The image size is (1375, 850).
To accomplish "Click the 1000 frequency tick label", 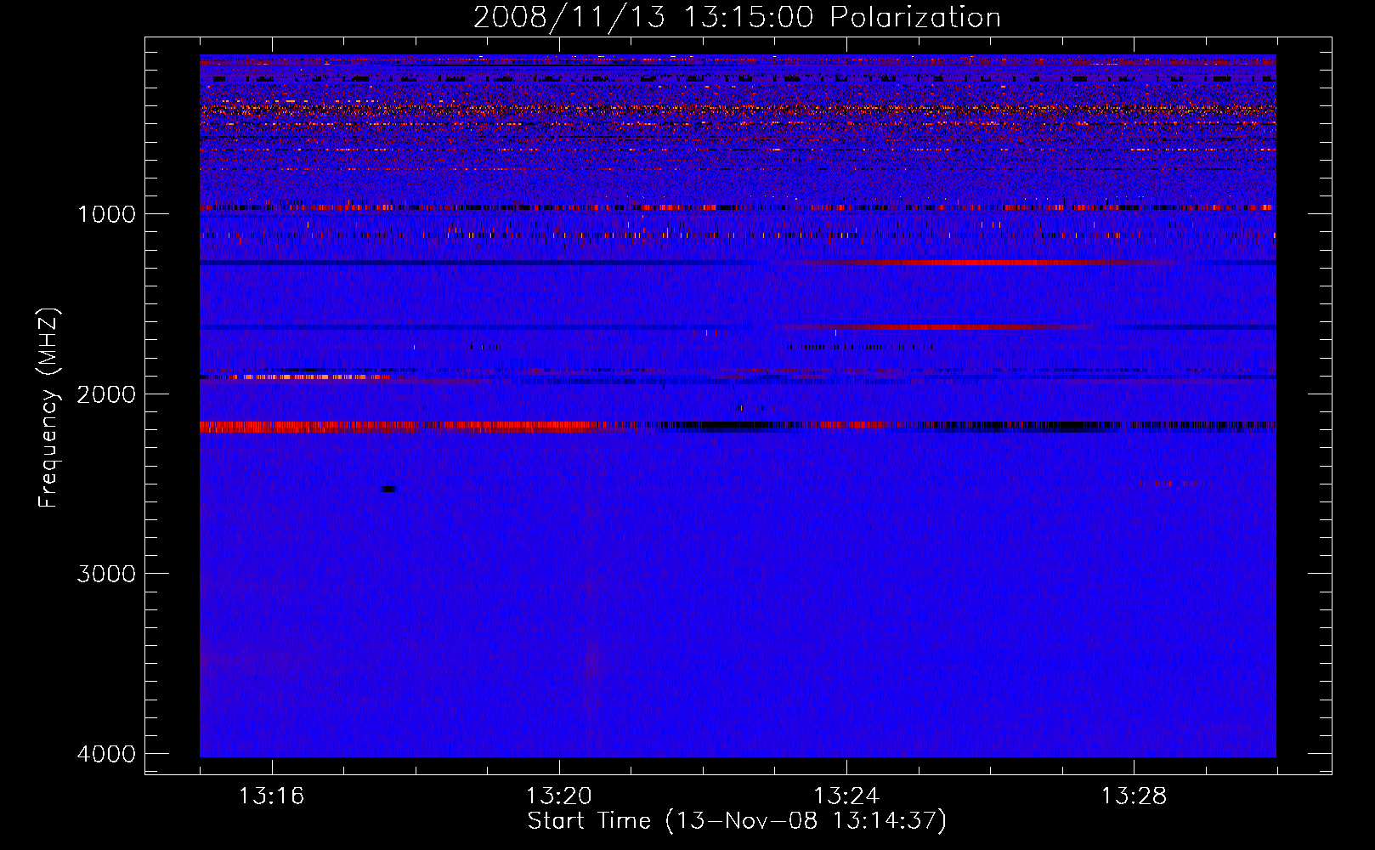I will (107, 213).
